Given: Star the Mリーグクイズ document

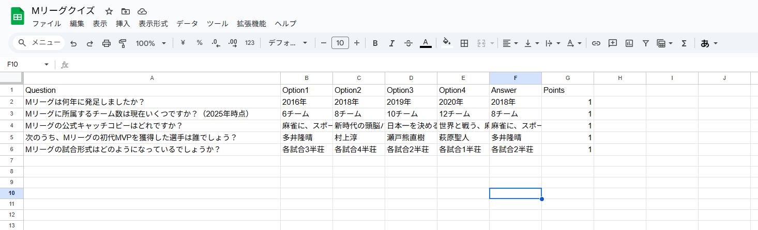Looking at the screenshot, I should point(109,11).
